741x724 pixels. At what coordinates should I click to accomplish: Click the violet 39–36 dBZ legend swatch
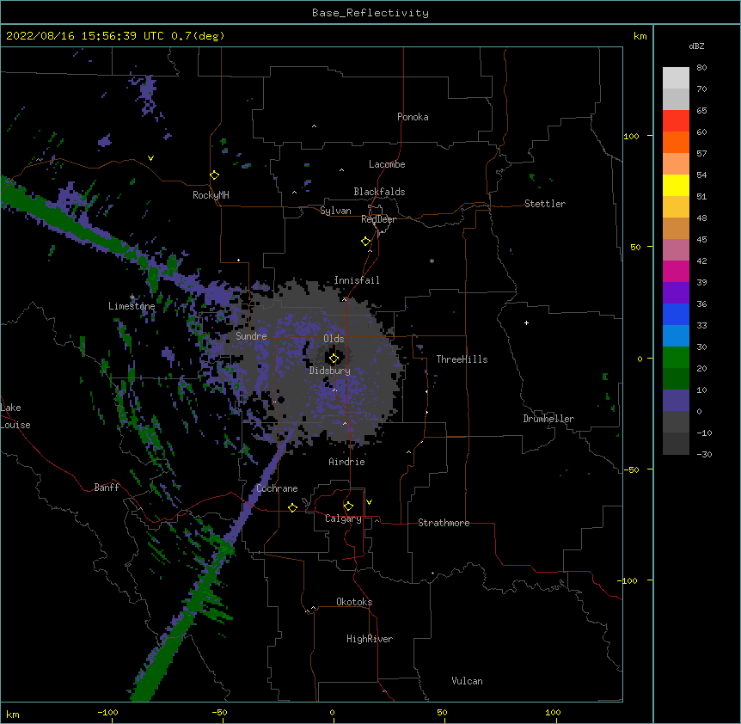point(676,292)
